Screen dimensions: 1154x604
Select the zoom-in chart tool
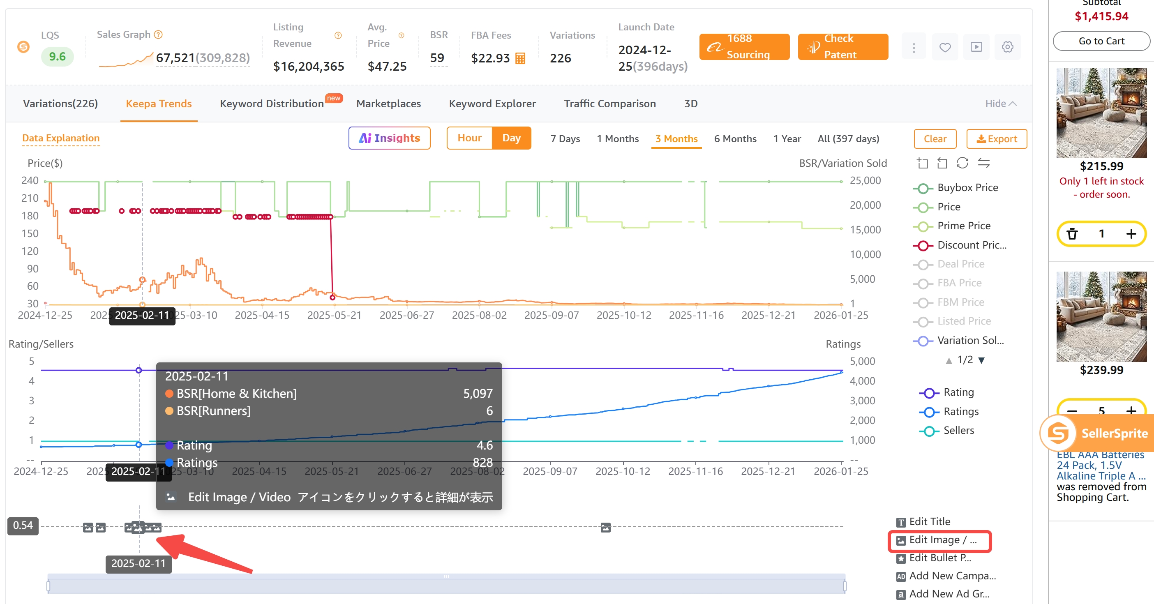[x=923, y=163]
